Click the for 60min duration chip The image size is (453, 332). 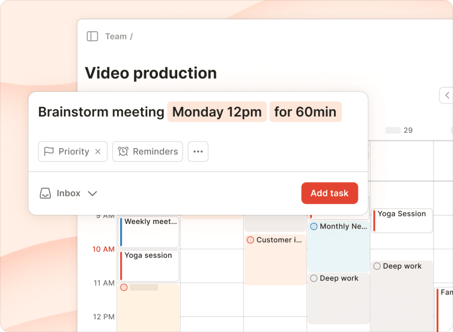(305, 111)
